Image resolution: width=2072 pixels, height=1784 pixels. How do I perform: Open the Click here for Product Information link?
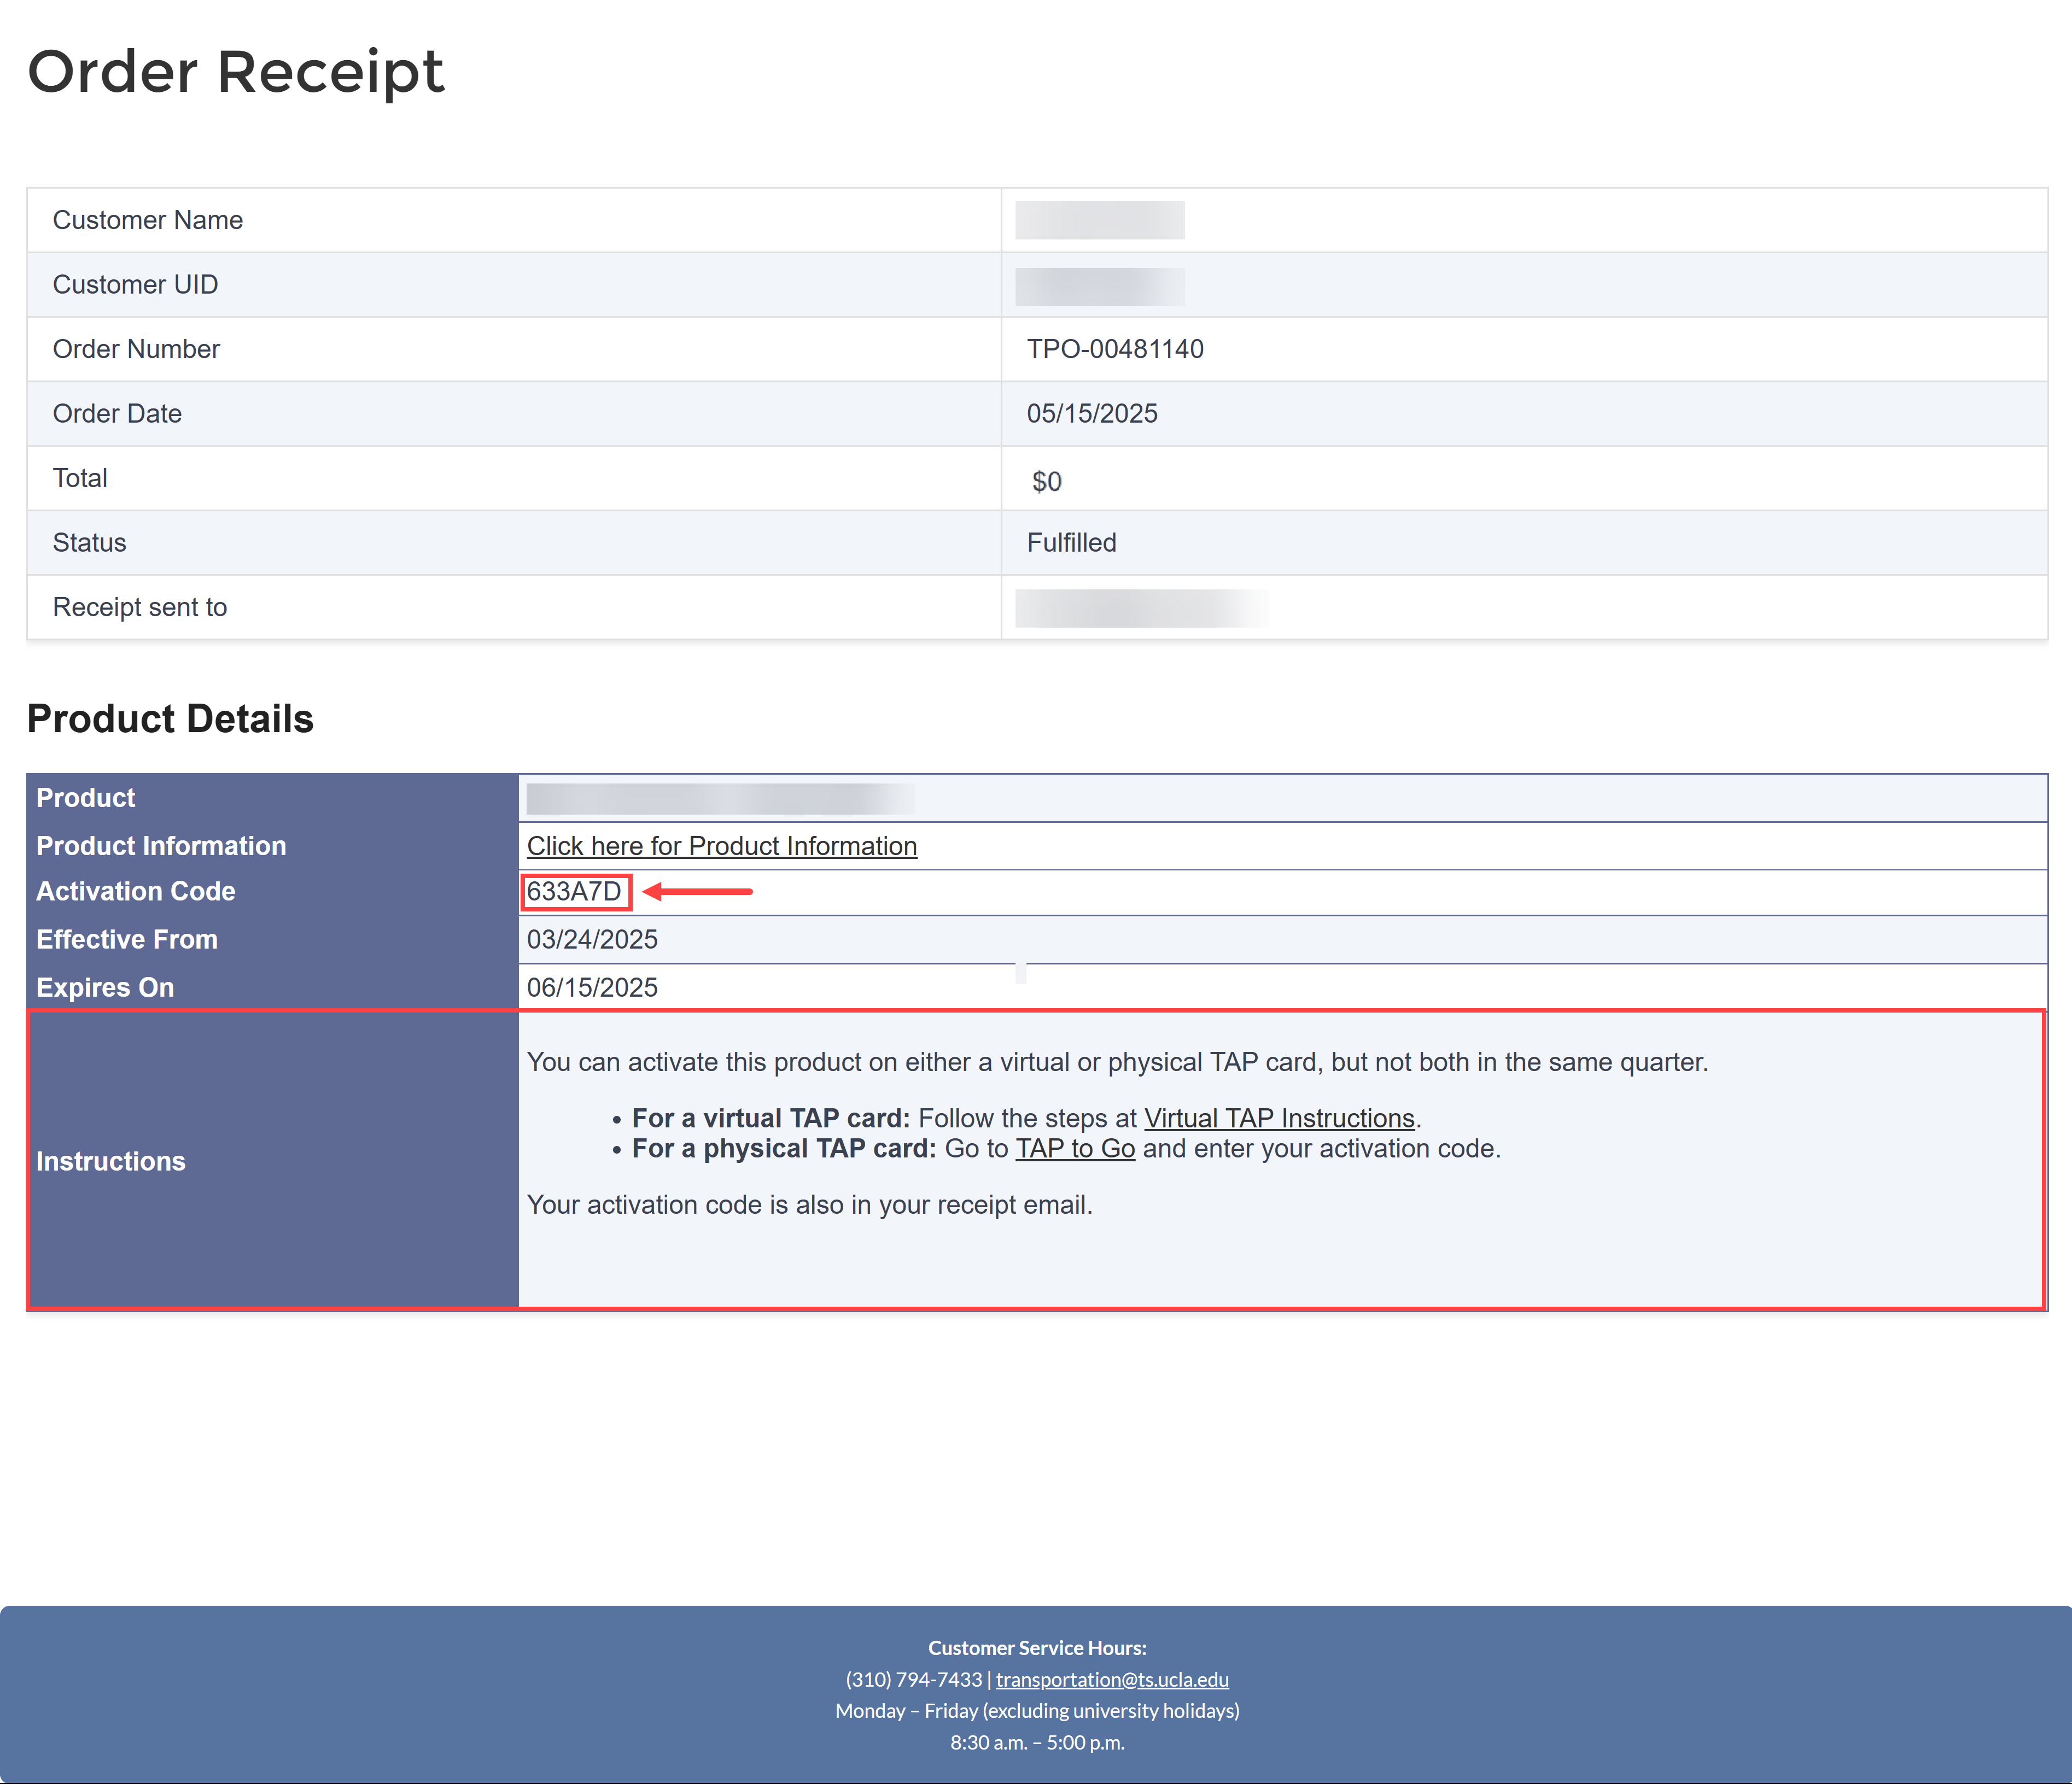click(721, 846)
